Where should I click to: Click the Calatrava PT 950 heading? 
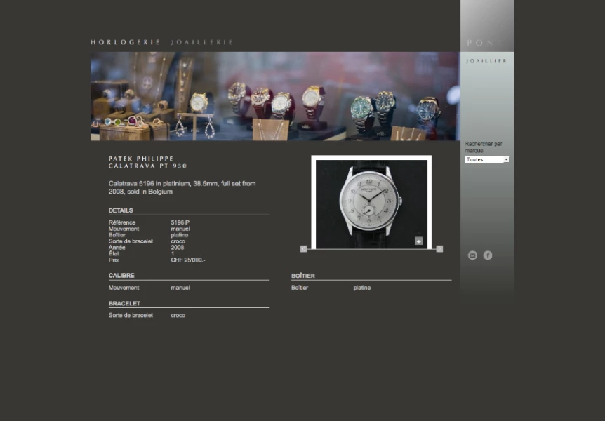click(148, 166)
